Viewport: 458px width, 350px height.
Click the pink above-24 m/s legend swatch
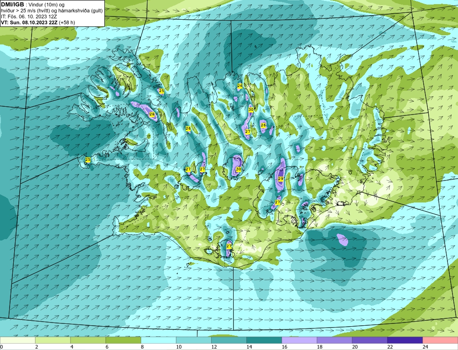click(x=440, y=340)
